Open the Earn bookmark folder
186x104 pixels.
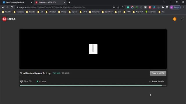pos(118,12)
